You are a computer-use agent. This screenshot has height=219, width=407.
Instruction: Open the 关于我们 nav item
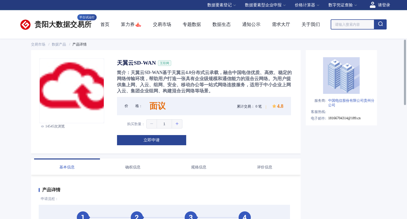311,24
